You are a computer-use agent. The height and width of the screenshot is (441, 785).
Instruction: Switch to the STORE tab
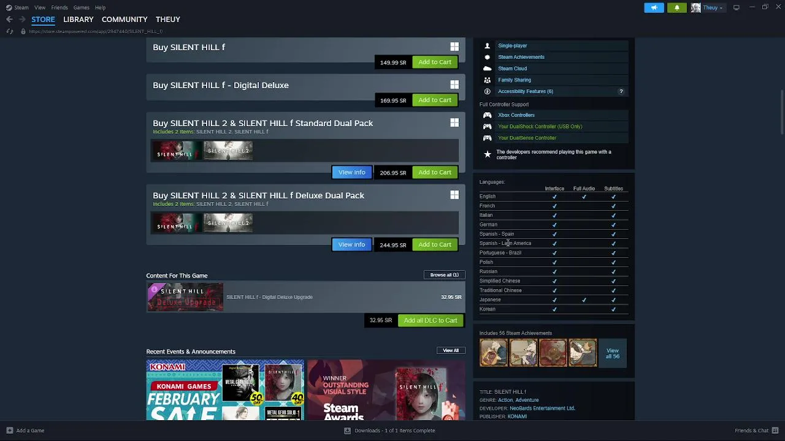(43, 20)
